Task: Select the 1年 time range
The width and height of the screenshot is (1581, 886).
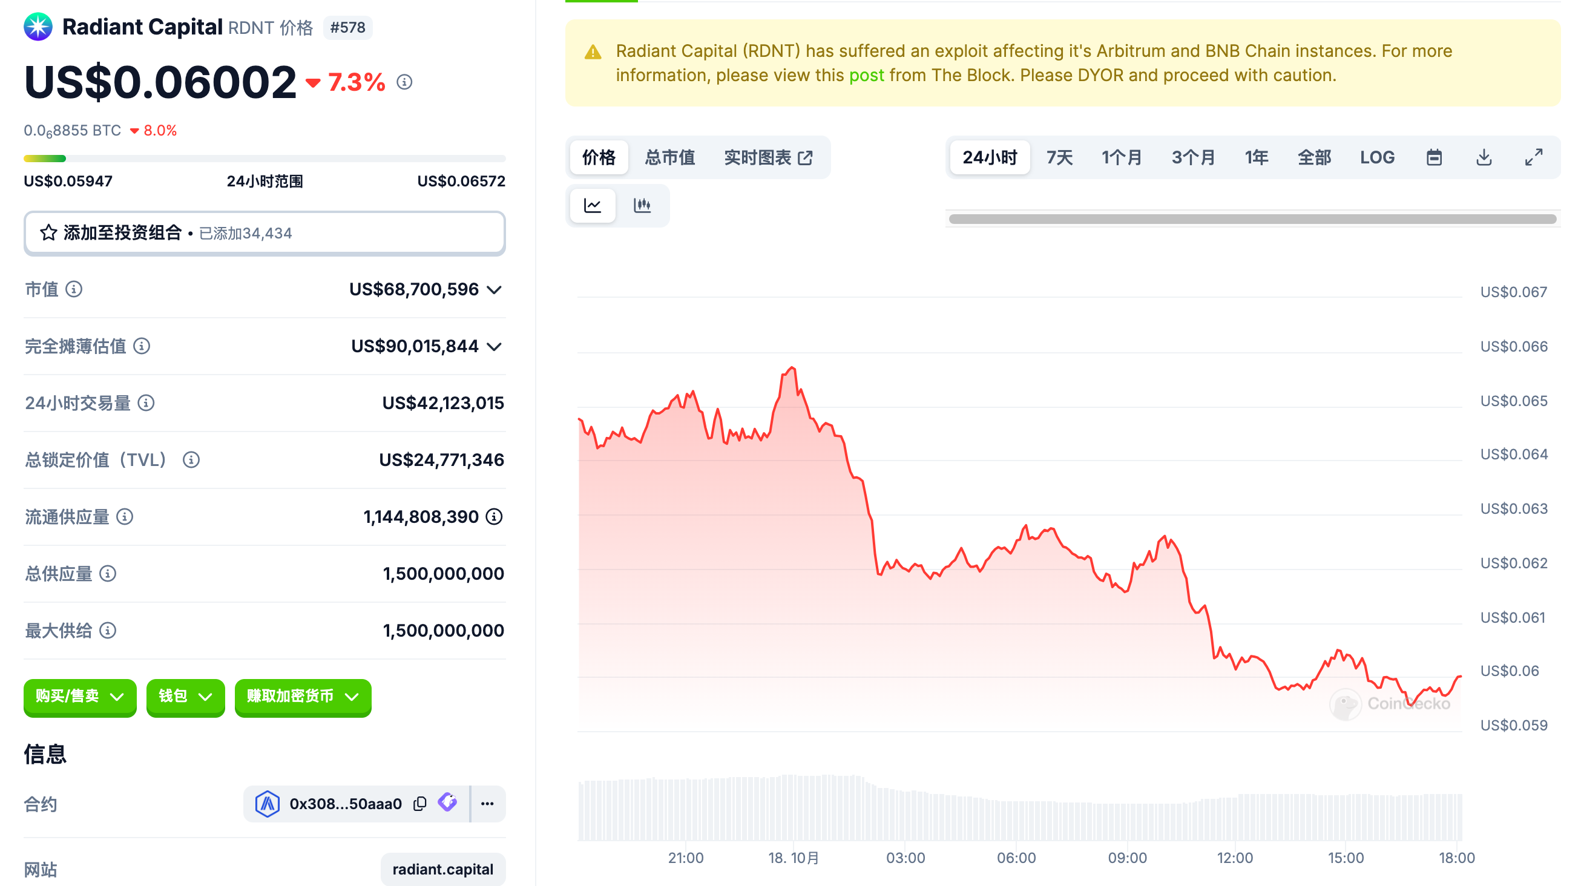Action: [x=1256, y=158]
